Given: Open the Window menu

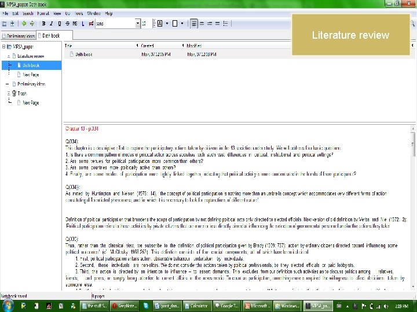Looking at the screenshot, I should pyautogui.click(x=94, y=13).
